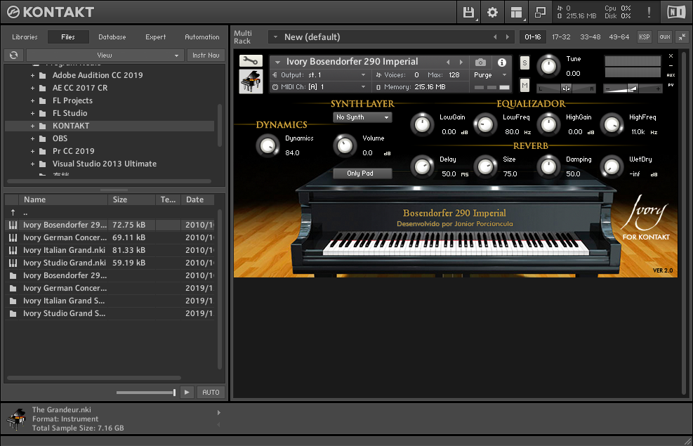
Task: Click the instrument wrench edit icon
Action: [250, 61]
